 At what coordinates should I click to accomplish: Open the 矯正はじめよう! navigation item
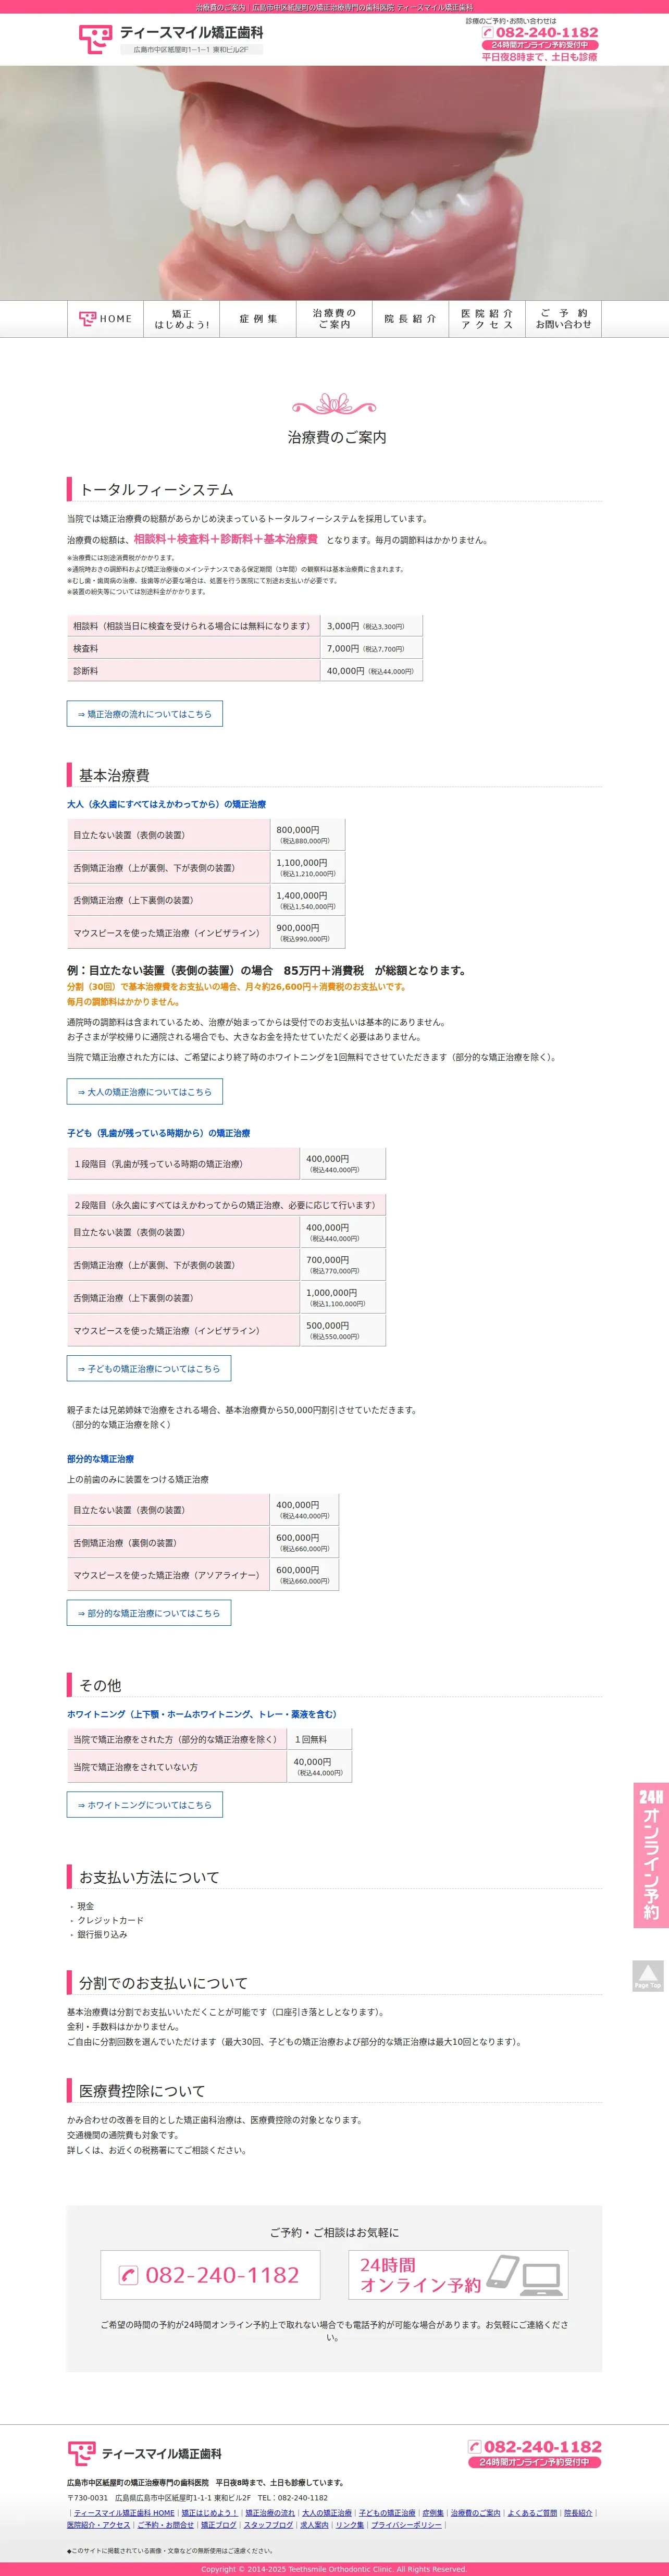coord(182,319)
